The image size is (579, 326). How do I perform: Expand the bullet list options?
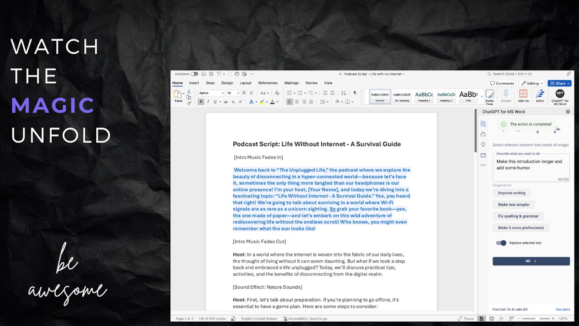tap(295, 93)
